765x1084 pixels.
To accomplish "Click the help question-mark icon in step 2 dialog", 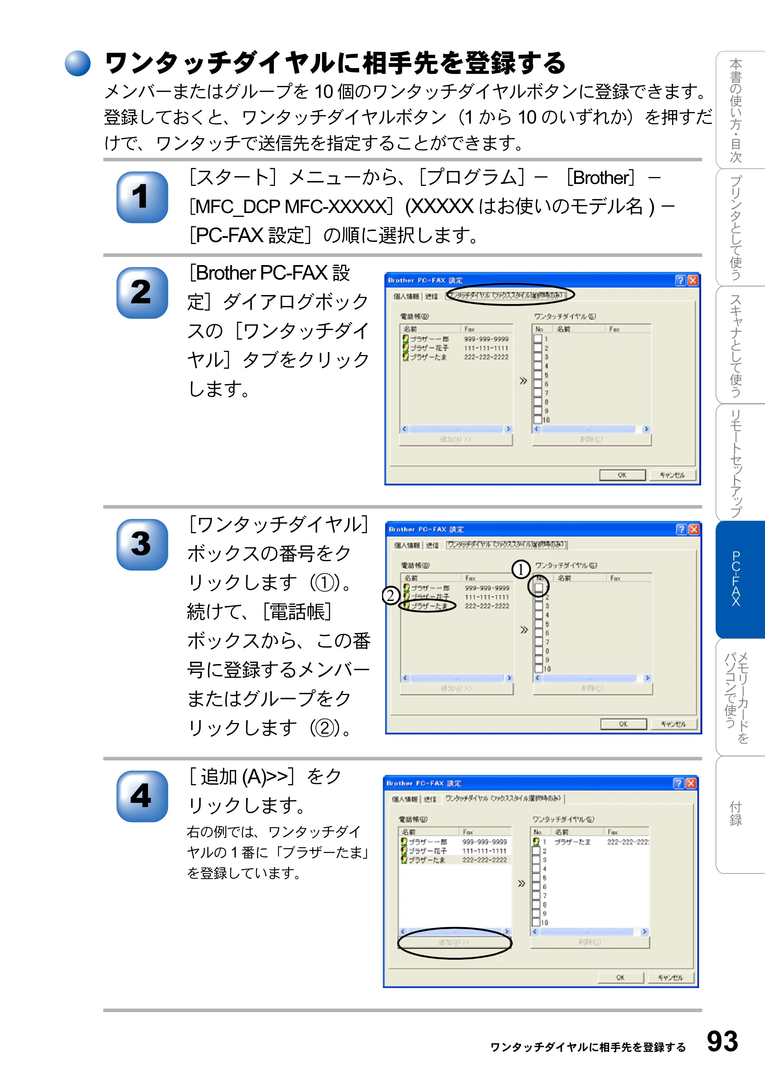I will [680, 280].
